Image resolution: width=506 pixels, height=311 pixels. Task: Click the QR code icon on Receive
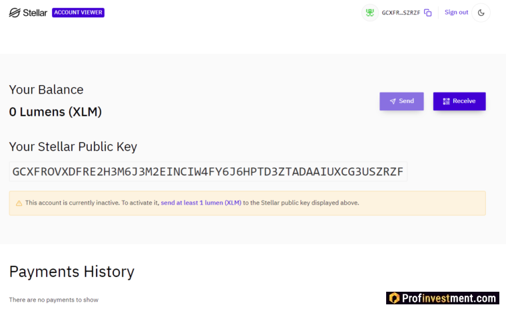(446, 101)
